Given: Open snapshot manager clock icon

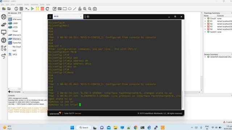Looking at the screenshot, I should click(16, 9).
